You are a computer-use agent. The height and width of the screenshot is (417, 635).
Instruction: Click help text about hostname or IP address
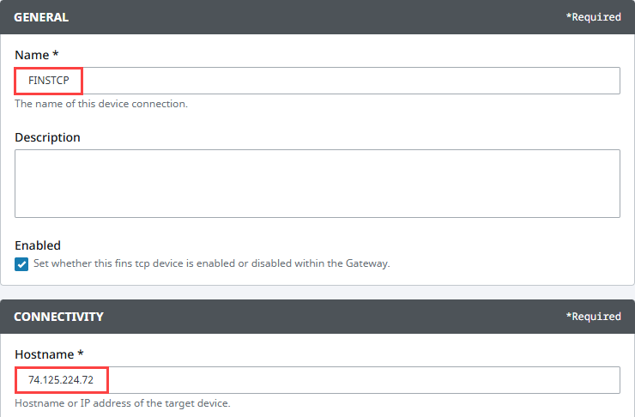click(123, 403)
